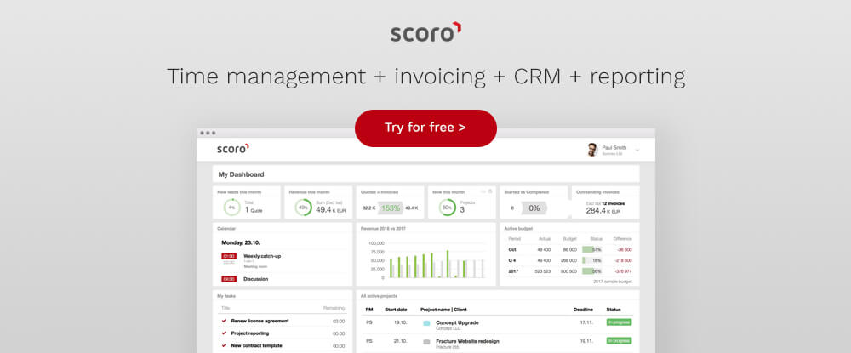Select the Monday, 23.10. calendar date heading
Image resolution: width=851 pixels, height=353 pixels.
[242, 242]
